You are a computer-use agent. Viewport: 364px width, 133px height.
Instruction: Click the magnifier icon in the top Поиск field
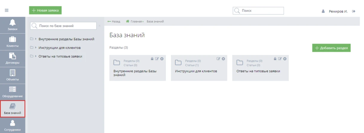click(237, 10)
